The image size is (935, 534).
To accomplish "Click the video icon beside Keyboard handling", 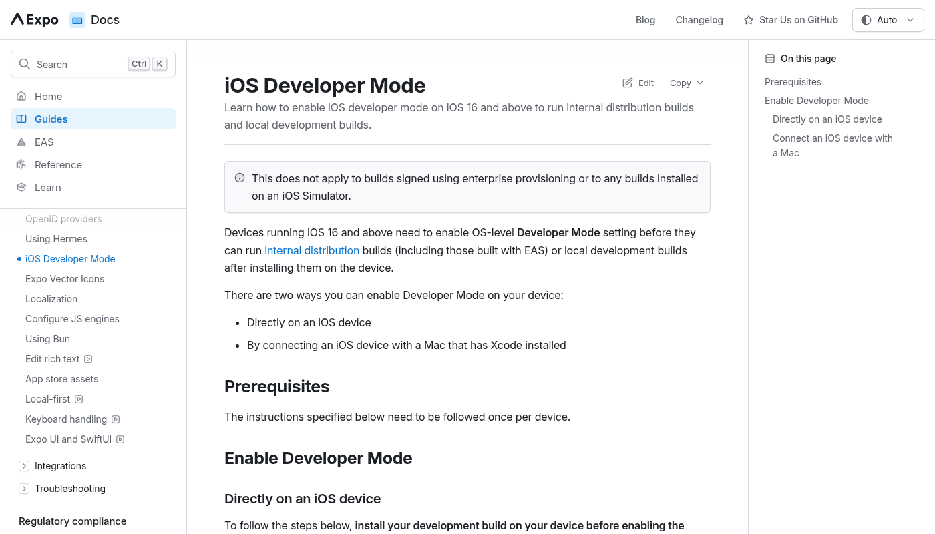I will 116,419.
